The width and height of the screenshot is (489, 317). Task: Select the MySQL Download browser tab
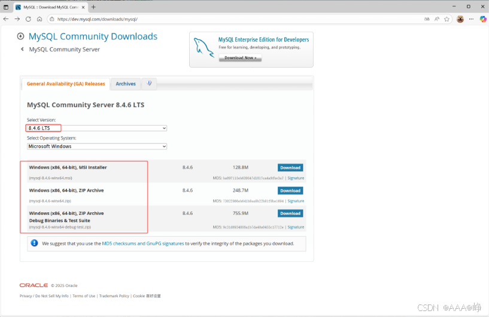point(51,7)
